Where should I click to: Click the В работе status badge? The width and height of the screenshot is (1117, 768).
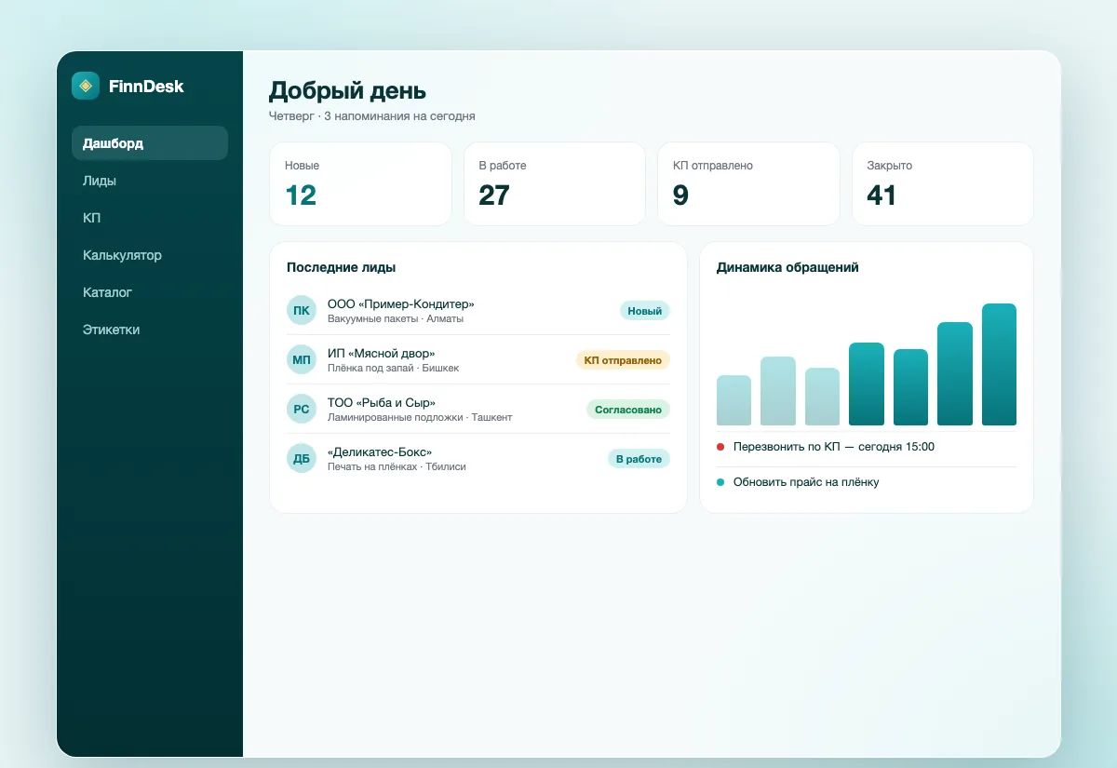[639, 459]
